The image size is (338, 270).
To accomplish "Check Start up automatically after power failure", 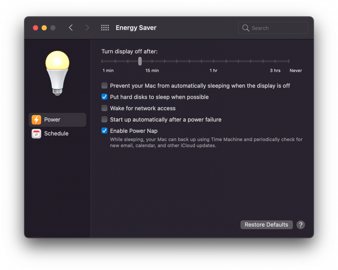I will pyautogui.click(x=104, y=119).
